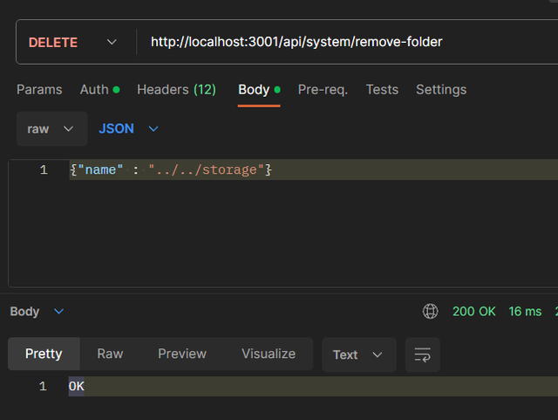Select the request Body tab
Screen dimensions: 558x420
point(259,89)
